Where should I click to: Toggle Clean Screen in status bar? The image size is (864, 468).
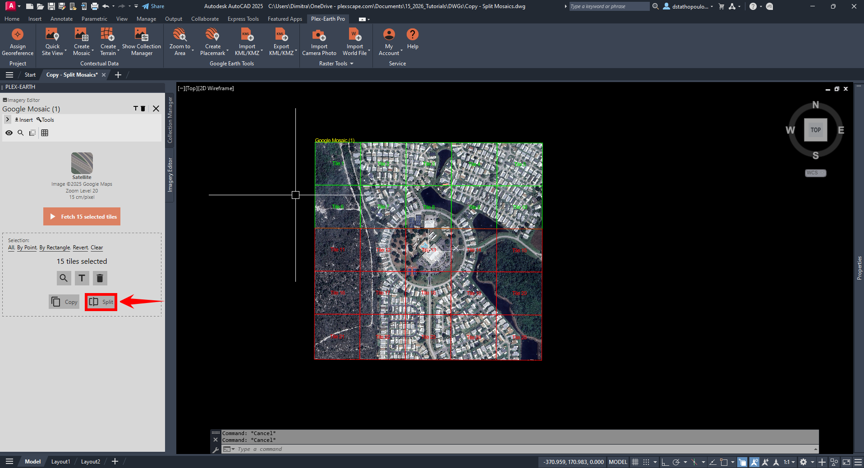[846, 462]
